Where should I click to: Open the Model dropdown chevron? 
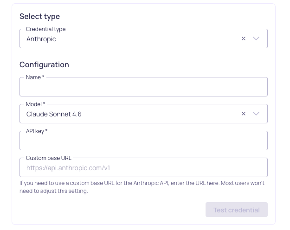tap(256, 114)
